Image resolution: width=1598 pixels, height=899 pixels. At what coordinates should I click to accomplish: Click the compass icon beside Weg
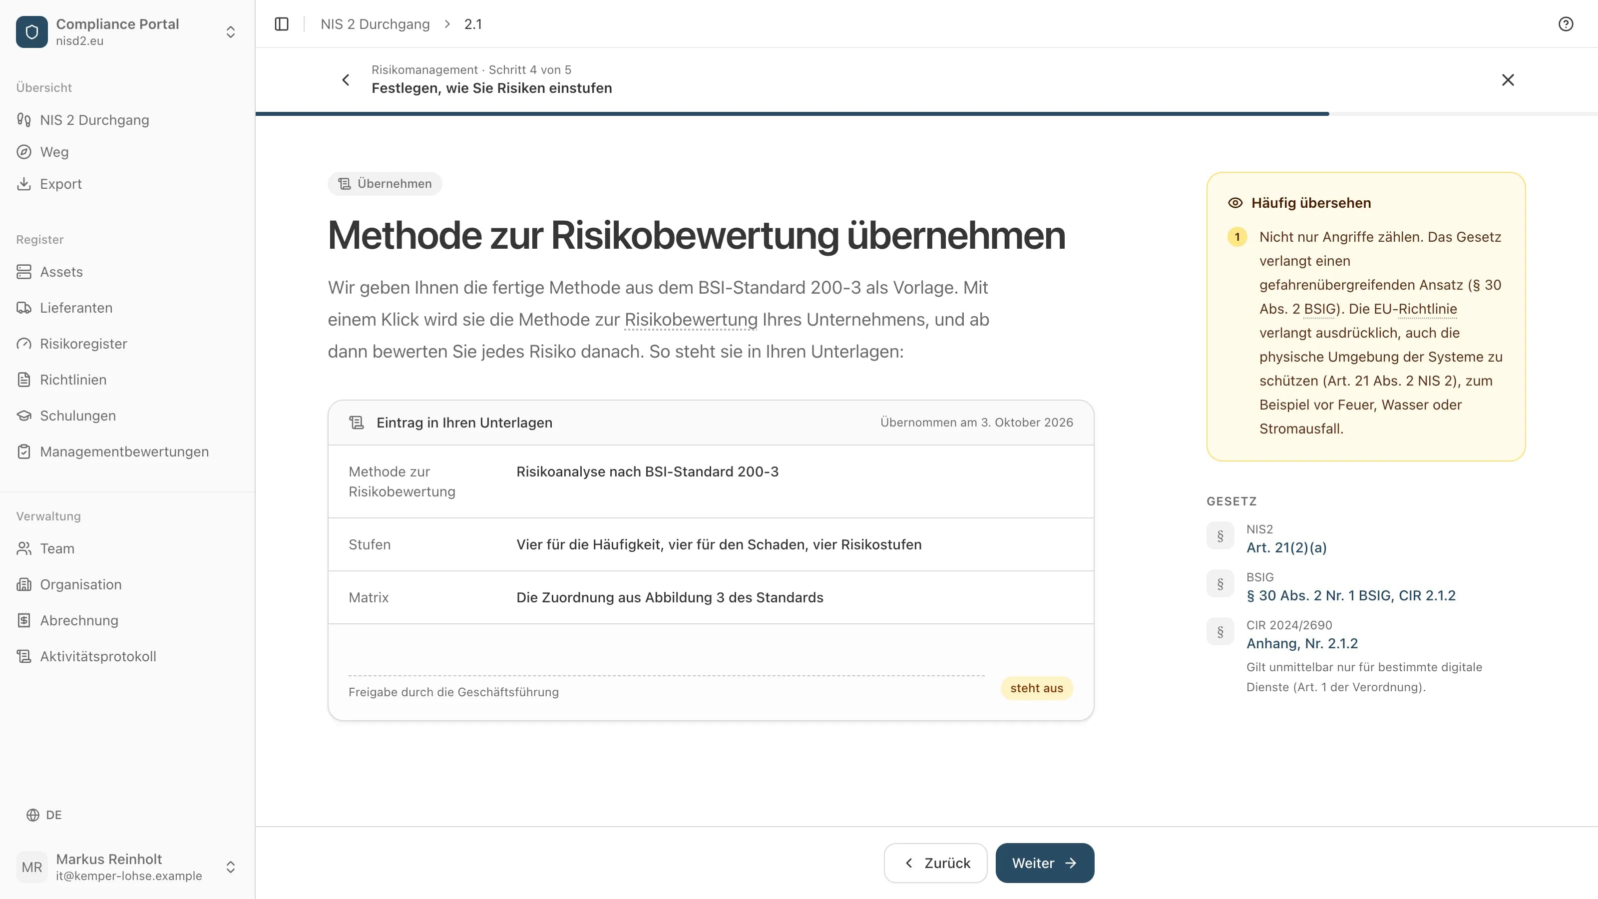click(x=24, y=152)
